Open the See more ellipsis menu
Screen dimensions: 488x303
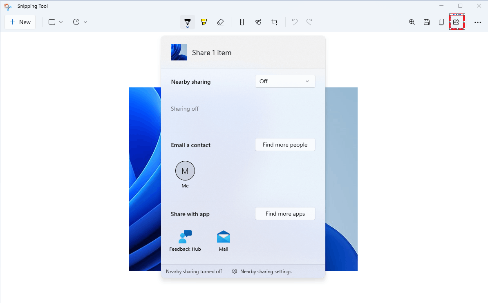(x=478, y=22)
